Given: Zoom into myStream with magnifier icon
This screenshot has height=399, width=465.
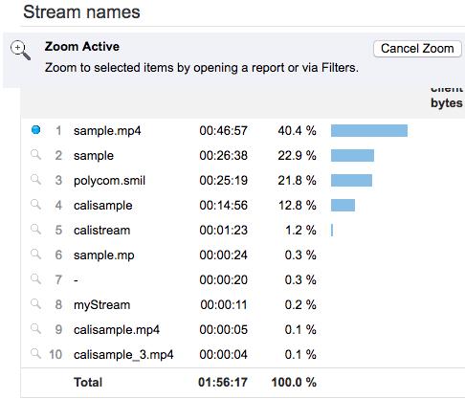Looking at the screenshot, I should [35, 304].
